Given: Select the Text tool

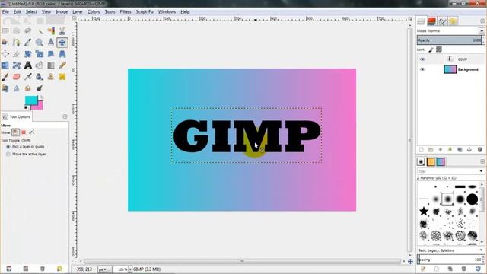Looking at the screenshot, I should (x=28, y=65).
